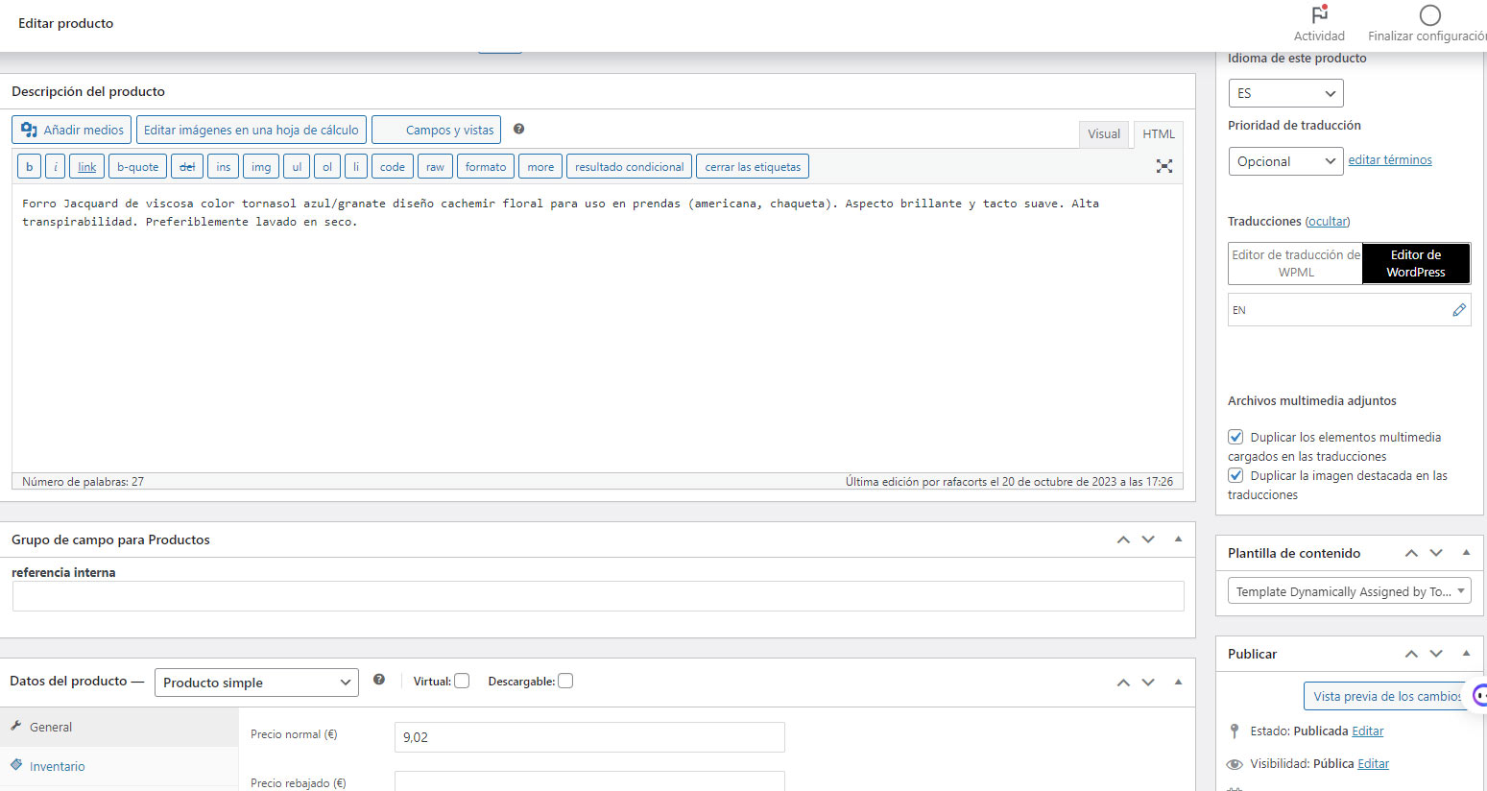Toggle the Virtual checkbox

click(x=462, y=681)
